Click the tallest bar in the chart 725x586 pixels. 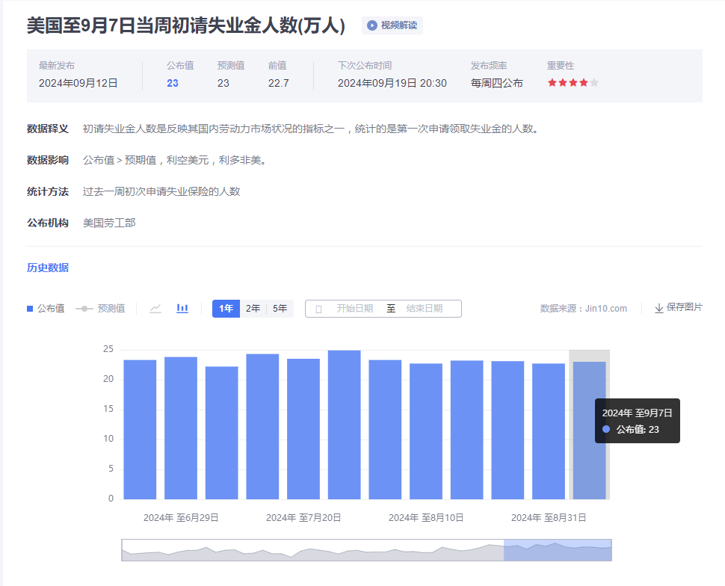coord(344,424)
